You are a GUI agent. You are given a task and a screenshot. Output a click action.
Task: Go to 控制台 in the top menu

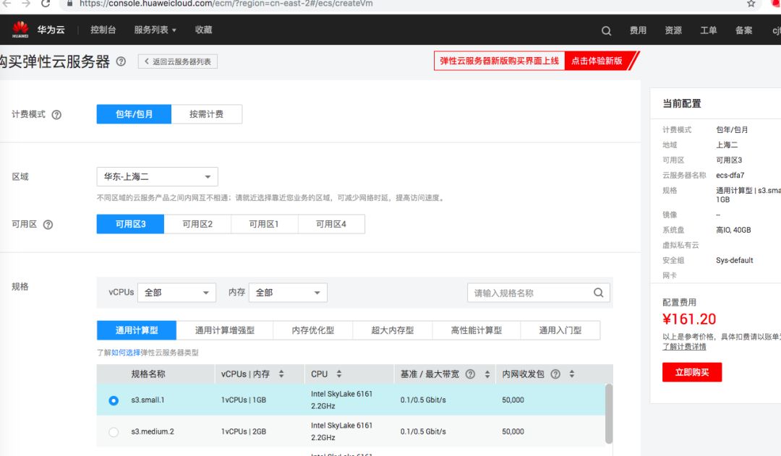click(103, 30)
